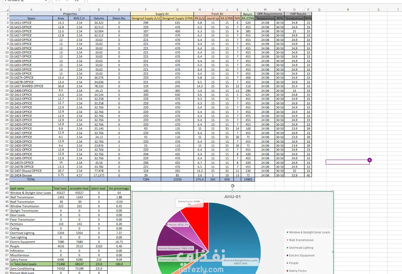Click the 'Properties' merged header cell
The height and width of the screenshot is (274, 402).
70,14
